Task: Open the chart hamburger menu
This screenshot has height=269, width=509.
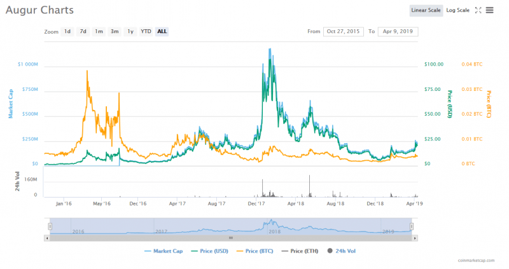Action: point(489,10)
